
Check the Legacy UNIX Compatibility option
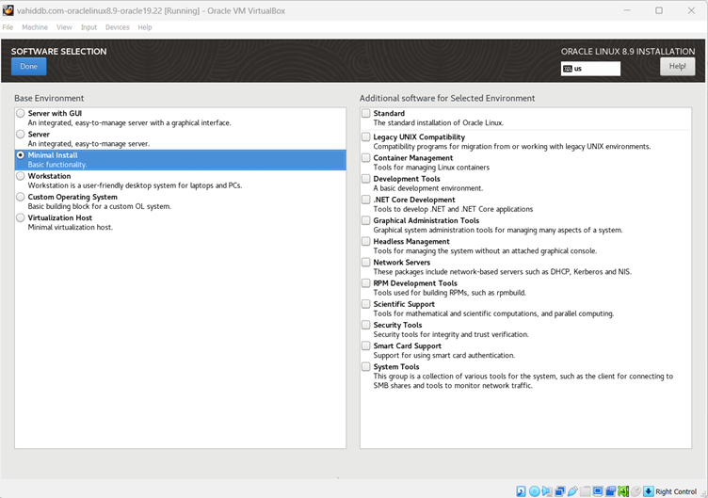[366, 137]
